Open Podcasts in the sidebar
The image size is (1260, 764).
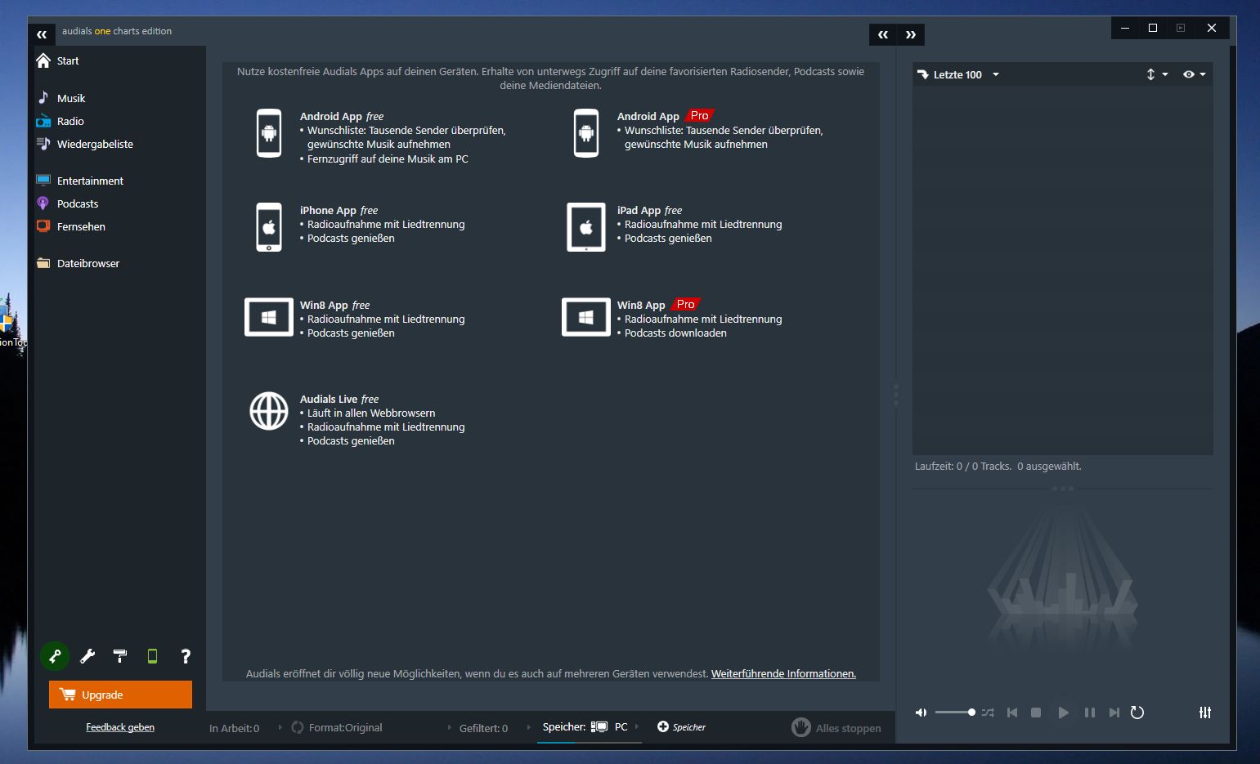coord(78,203)
